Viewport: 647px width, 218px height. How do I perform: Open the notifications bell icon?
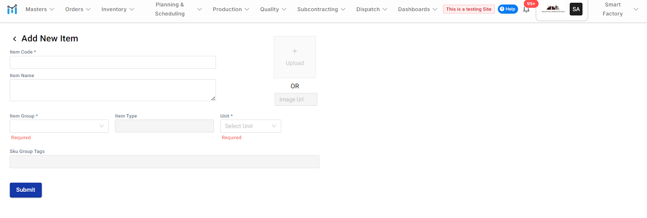click(x=526, y=9)
